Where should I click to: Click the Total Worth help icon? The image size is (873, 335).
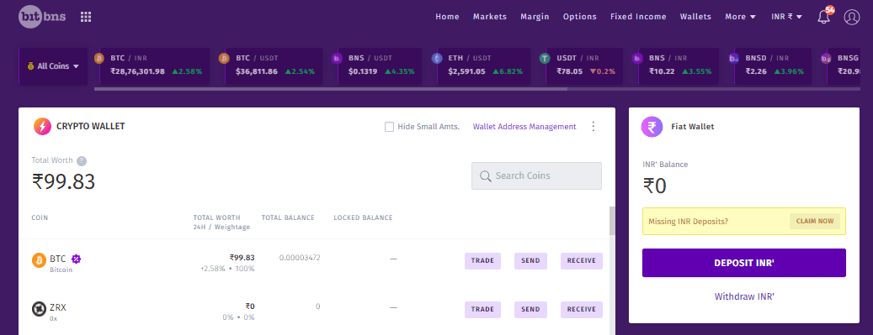(x=82, y=161)
